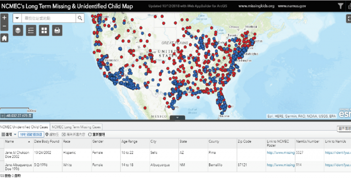Open the www.missingkids.org link
The height and width of the screenshot is (178, 351).
[256, 6]
